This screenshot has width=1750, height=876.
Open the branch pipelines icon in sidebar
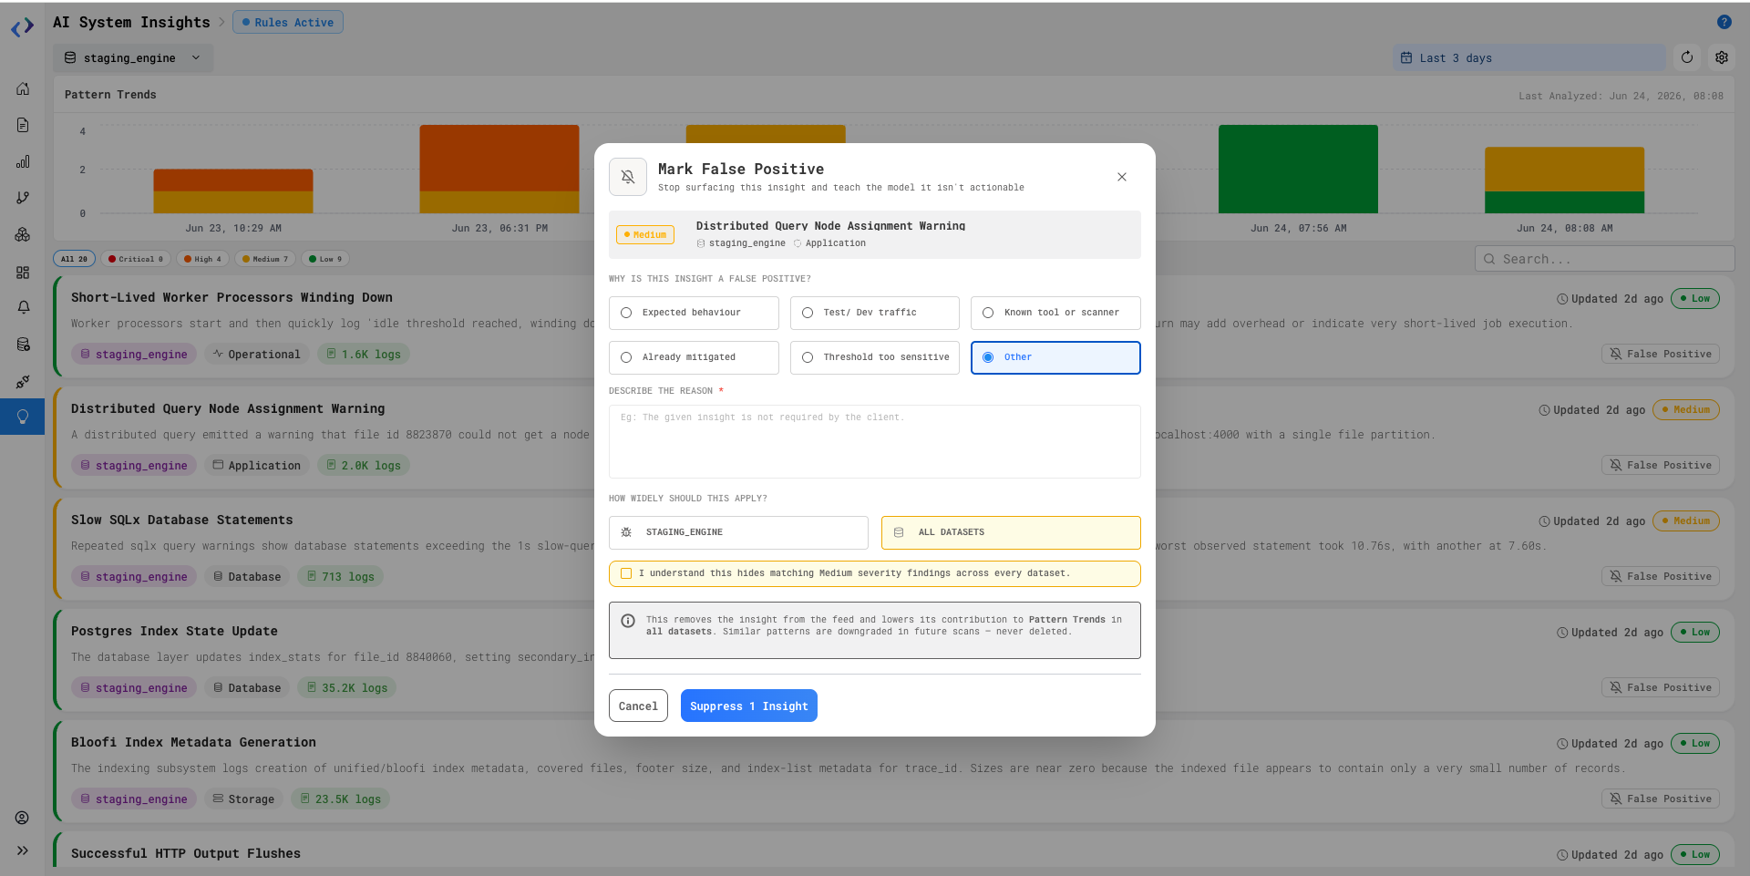click(23, 198)
